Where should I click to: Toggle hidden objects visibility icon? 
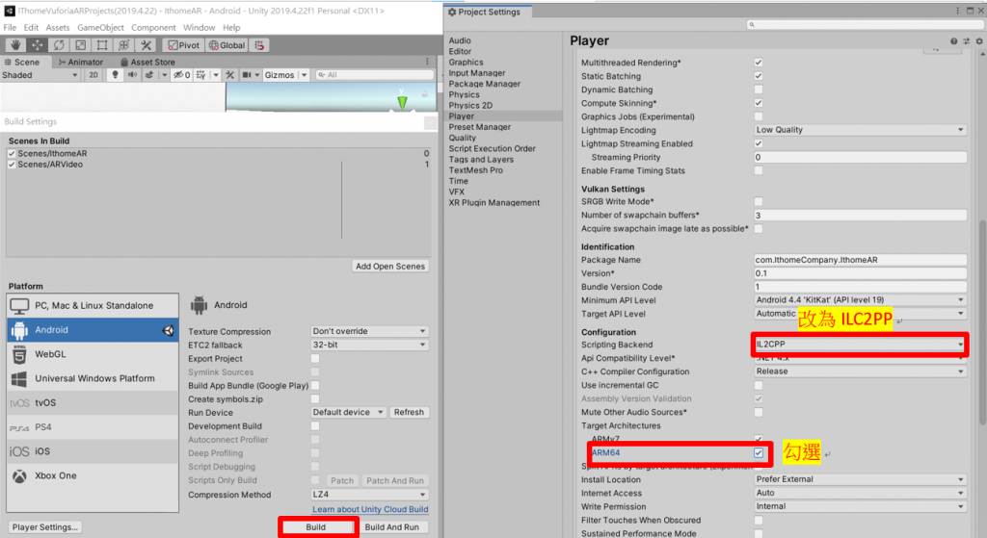pos(181,75)
